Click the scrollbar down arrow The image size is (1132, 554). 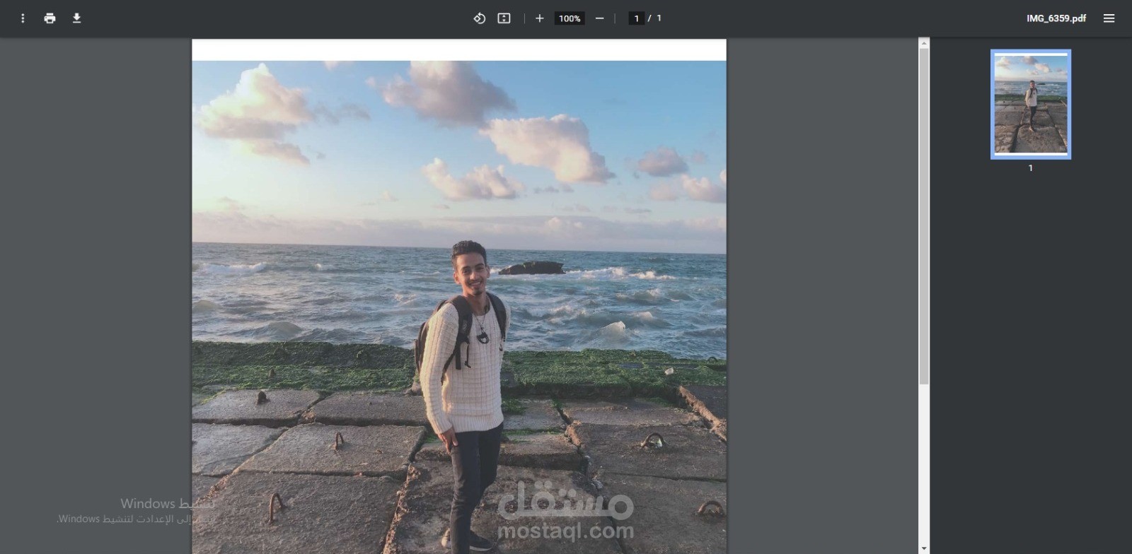[x=924, y=548]
